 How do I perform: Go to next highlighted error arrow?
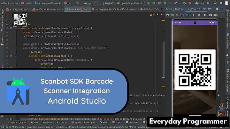point(162,15)
